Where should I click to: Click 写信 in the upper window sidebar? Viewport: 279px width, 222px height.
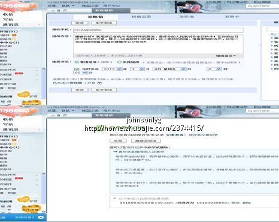tap(8, 19)
